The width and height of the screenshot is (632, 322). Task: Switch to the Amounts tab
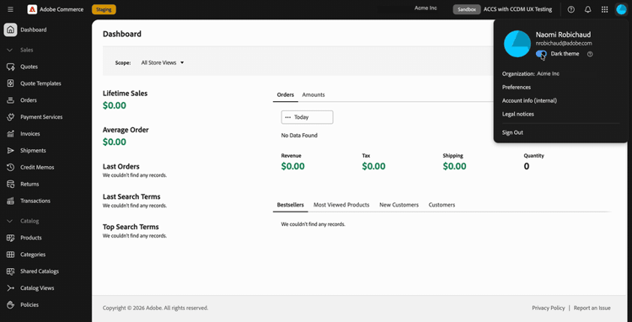click(313, 94)
